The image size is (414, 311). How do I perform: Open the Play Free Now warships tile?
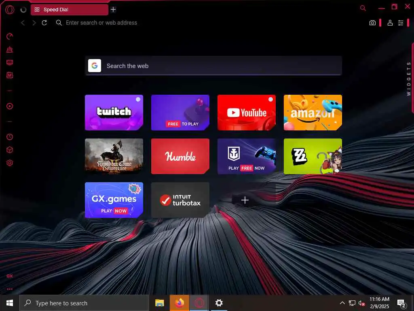pos(247,156)
